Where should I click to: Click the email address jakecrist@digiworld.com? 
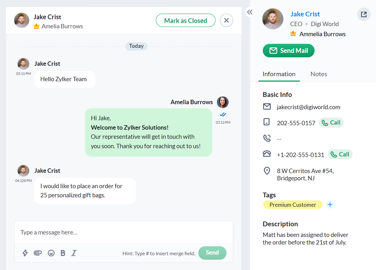click(308, 107)
